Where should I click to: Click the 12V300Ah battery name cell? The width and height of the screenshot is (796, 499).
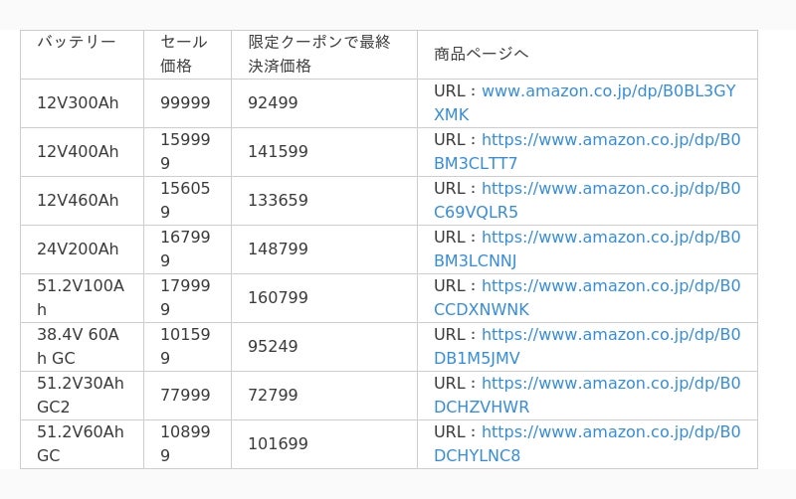(x=78, y=103)
